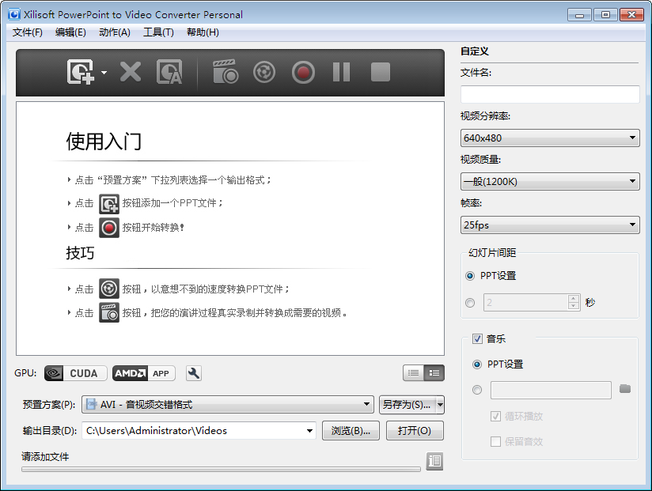This screenshot has width=652, height=491.
Task: Click the red convert icon in getting started guide
Action: tap(109, 228)
